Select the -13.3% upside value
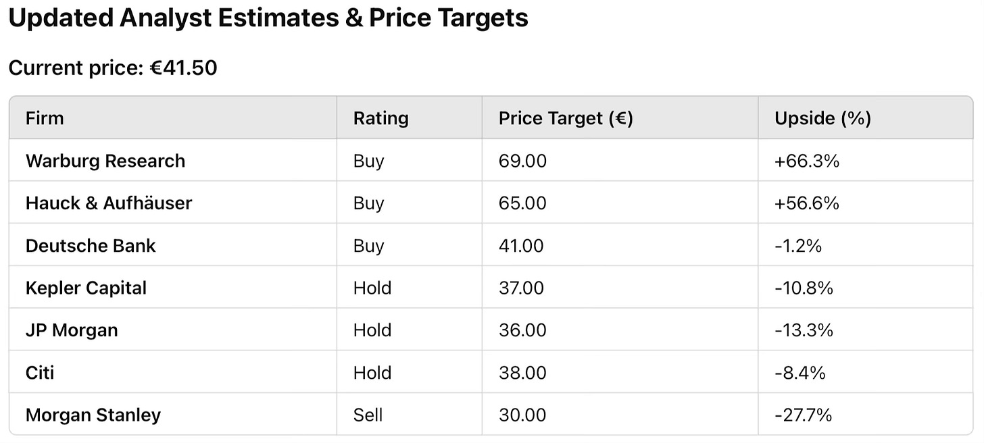Image resolution: width=984 pixels, height=443 pixels. (x=804, y=330)
